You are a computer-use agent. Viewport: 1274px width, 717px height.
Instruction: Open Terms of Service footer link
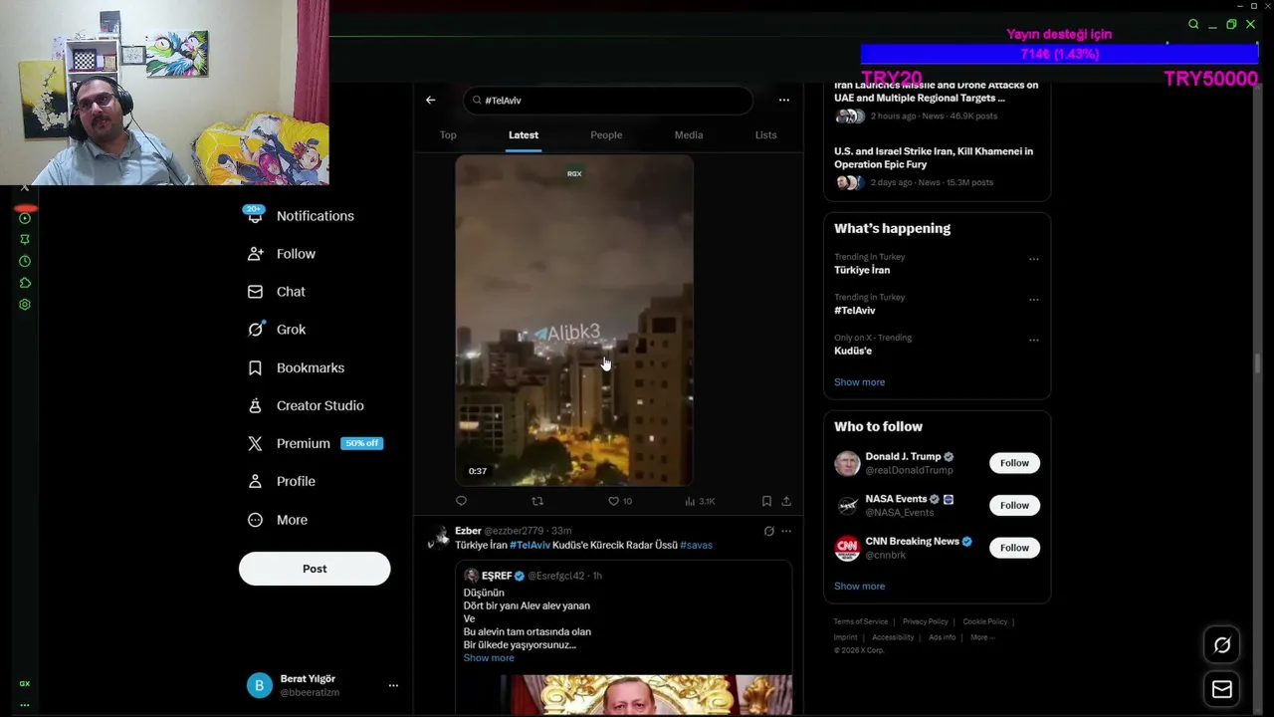(x=861, y=621)
